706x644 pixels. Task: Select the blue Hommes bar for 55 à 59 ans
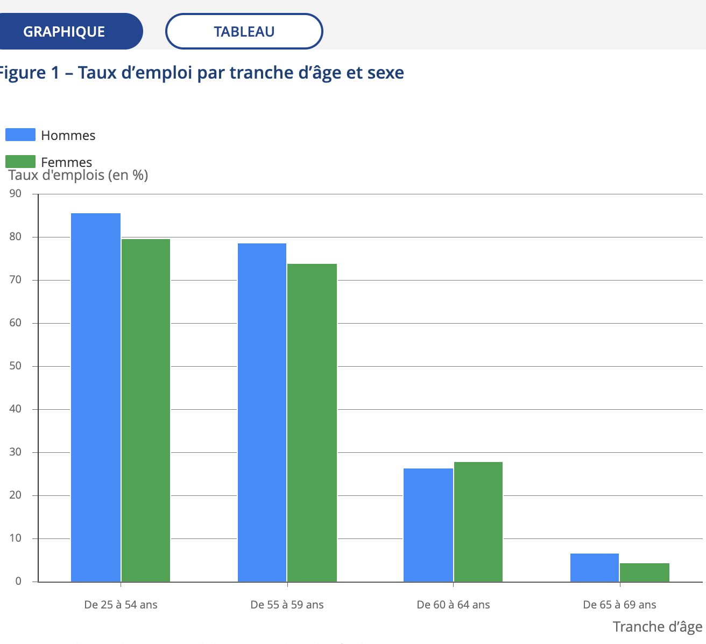[262, 412]
